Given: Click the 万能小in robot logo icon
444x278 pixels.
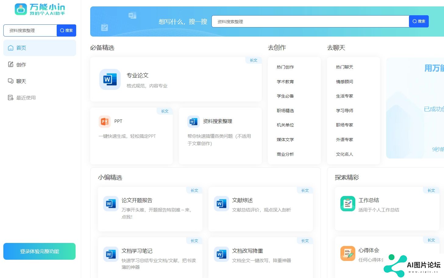Looking at the screenshot, I should click(x=21, y=9).
